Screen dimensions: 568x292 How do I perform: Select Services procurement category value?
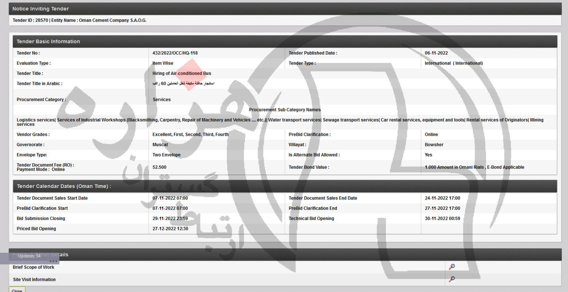click(x=162, y=100)
